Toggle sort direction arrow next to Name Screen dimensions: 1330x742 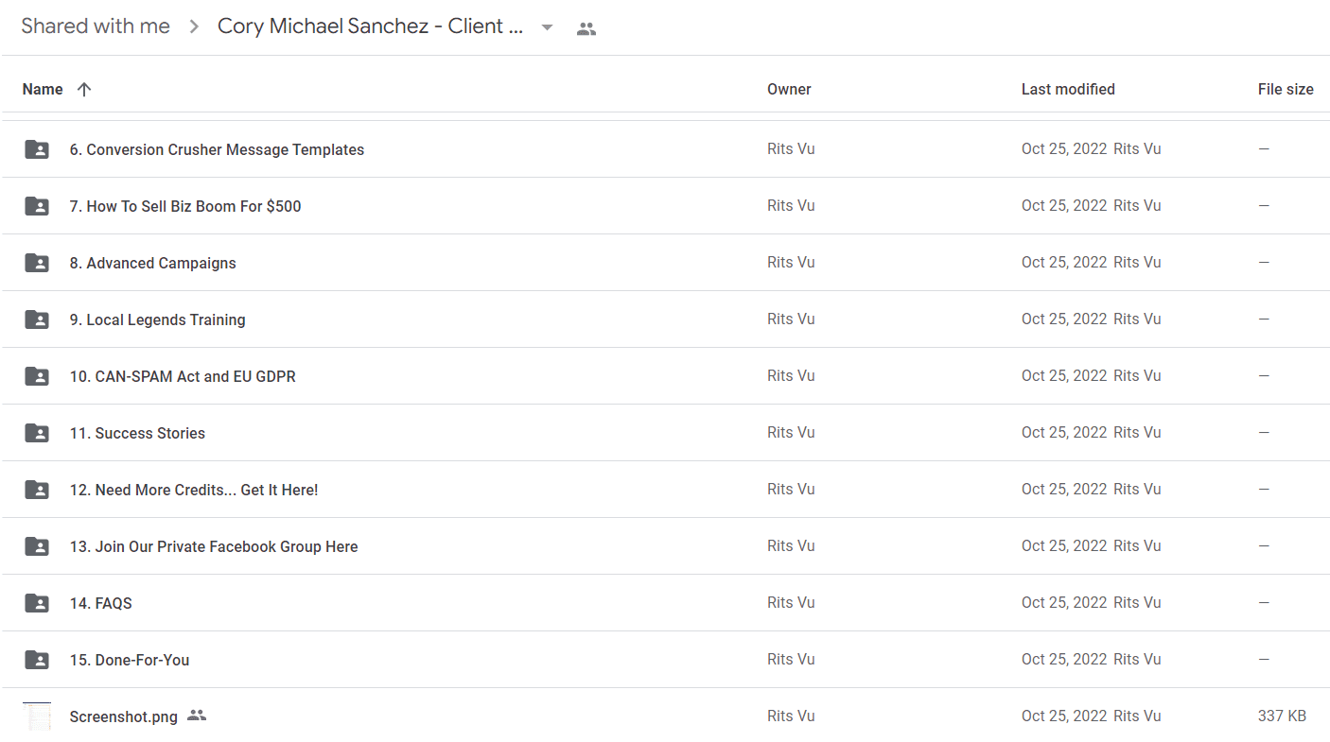click(x=84, y=89)
